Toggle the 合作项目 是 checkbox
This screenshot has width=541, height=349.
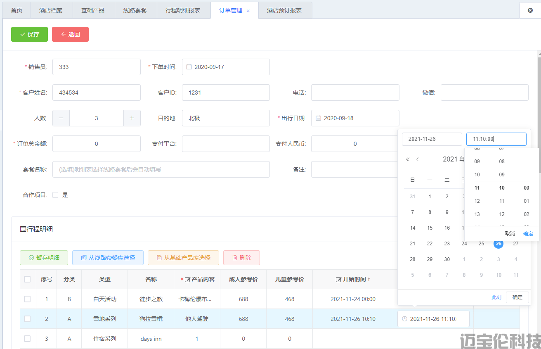click(55, 195)
